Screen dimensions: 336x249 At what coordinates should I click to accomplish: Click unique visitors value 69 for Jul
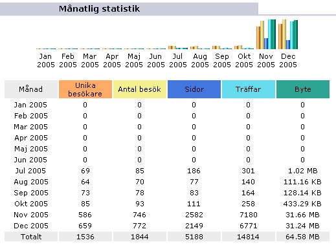[85, 171]
